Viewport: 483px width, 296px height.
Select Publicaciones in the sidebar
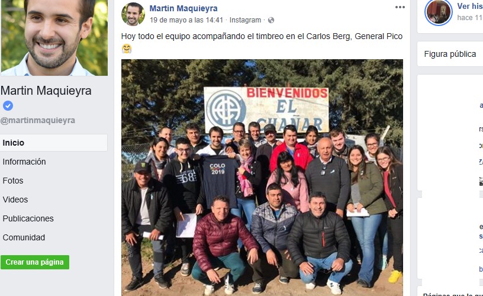point(28,218)
